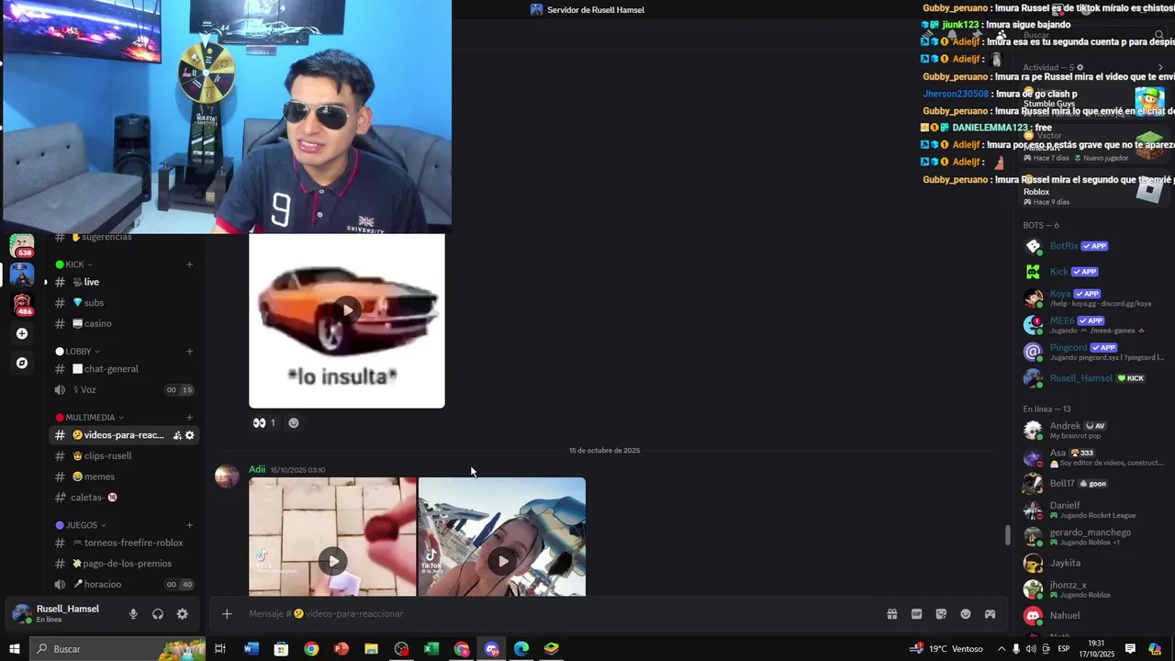The height and width of the screenshot is (661, 1175).
Task: Open torneos-freefire-roblox channel
Action: tap(124, 543)
